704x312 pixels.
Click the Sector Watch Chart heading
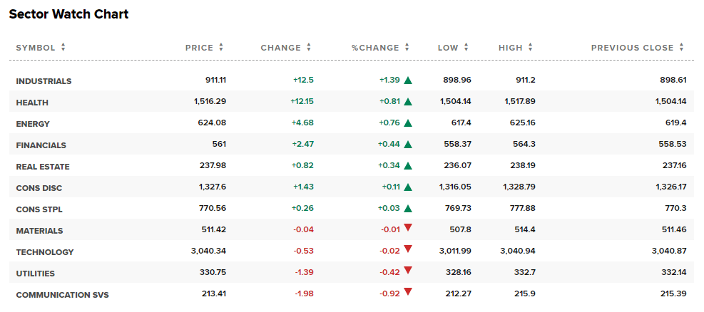[68, 14]
